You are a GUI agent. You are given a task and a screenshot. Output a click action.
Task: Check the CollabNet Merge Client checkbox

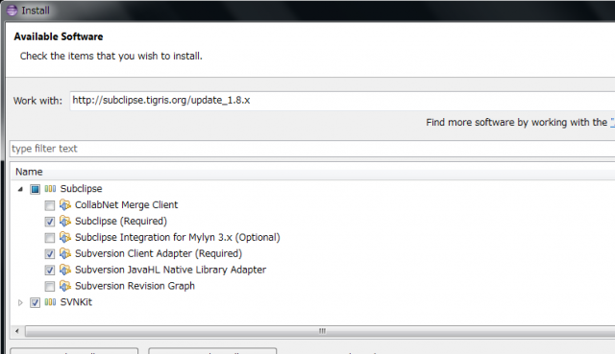click(x=50, y=205)
